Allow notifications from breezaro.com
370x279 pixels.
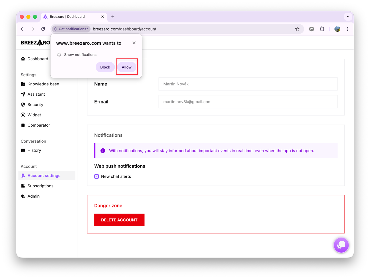coord(127,67)
